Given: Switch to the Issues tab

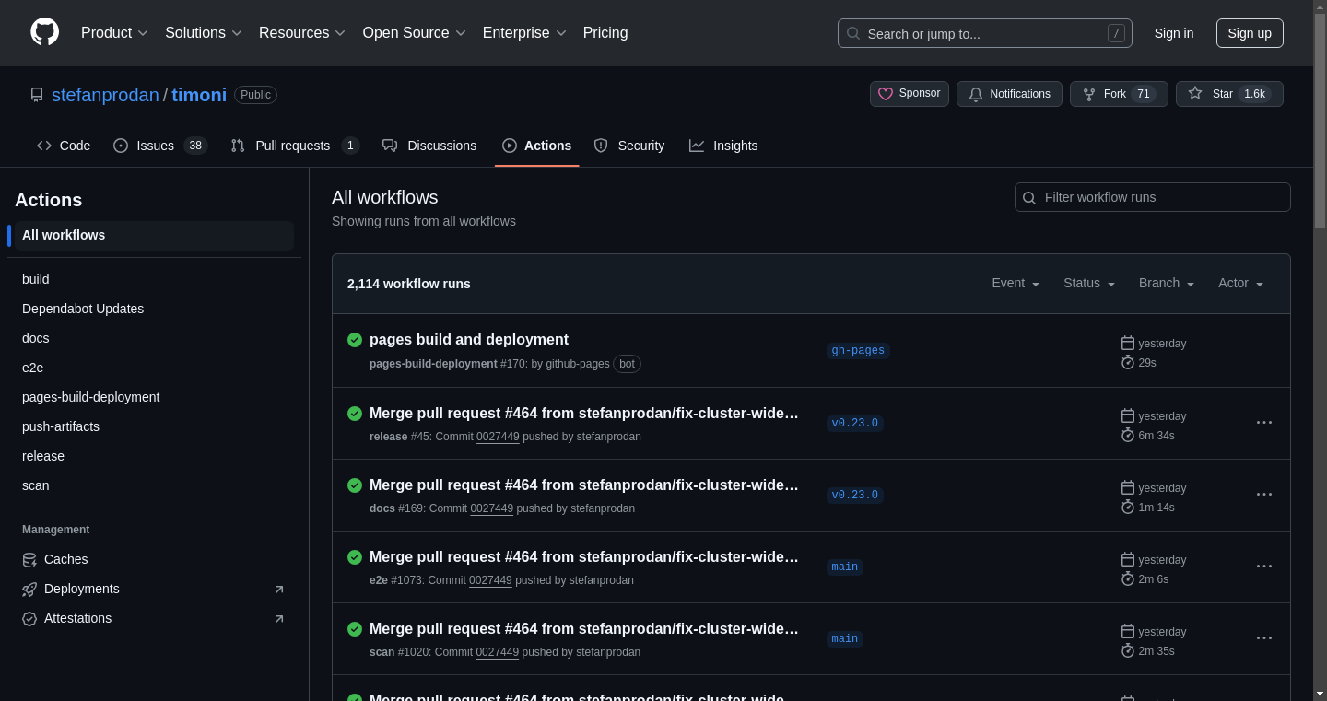Looking at the screenshot, I should coord(160,146).
